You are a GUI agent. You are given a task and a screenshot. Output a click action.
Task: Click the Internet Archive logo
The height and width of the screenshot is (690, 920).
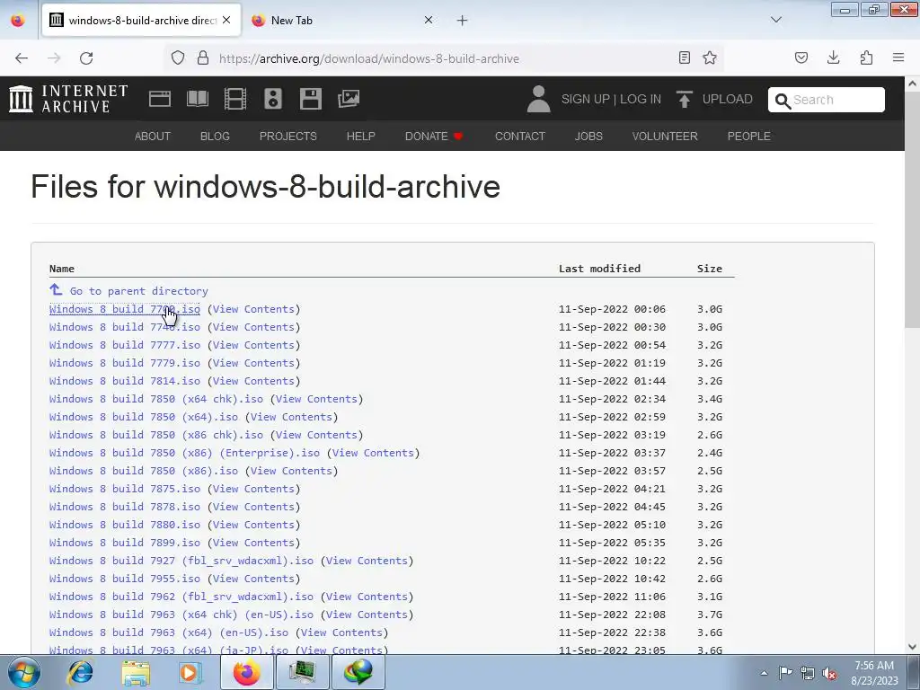[68, 99]
